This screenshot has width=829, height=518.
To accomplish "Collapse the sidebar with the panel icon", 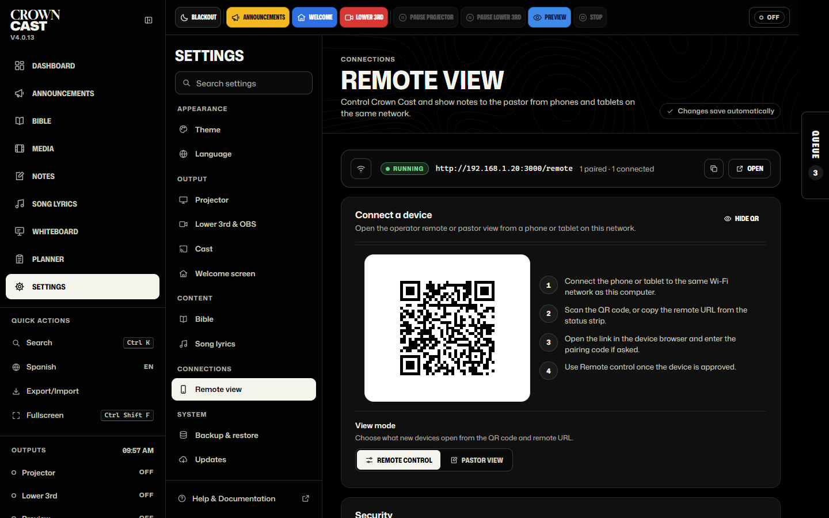I will pos(149,20).
